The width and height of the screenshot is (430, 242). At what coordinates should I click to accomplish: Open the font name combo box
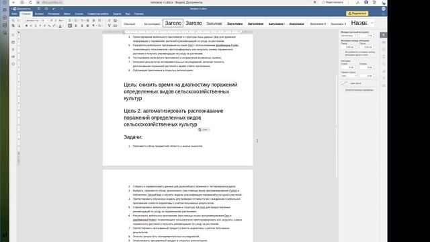[x=32, y=20]
